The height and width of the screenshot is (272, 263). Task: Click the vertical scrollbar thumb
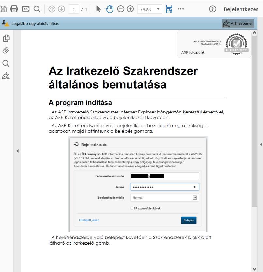tap(255, 121)
